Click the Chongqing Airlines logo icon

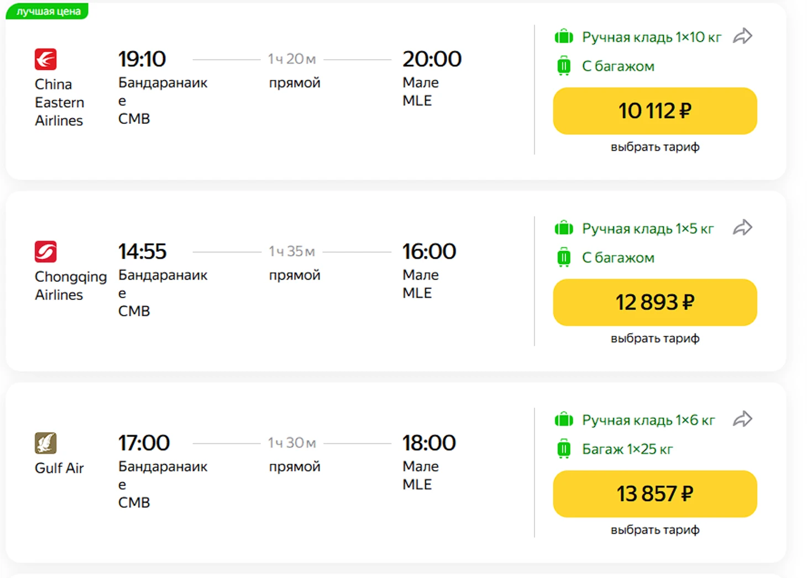pos(45,251)
